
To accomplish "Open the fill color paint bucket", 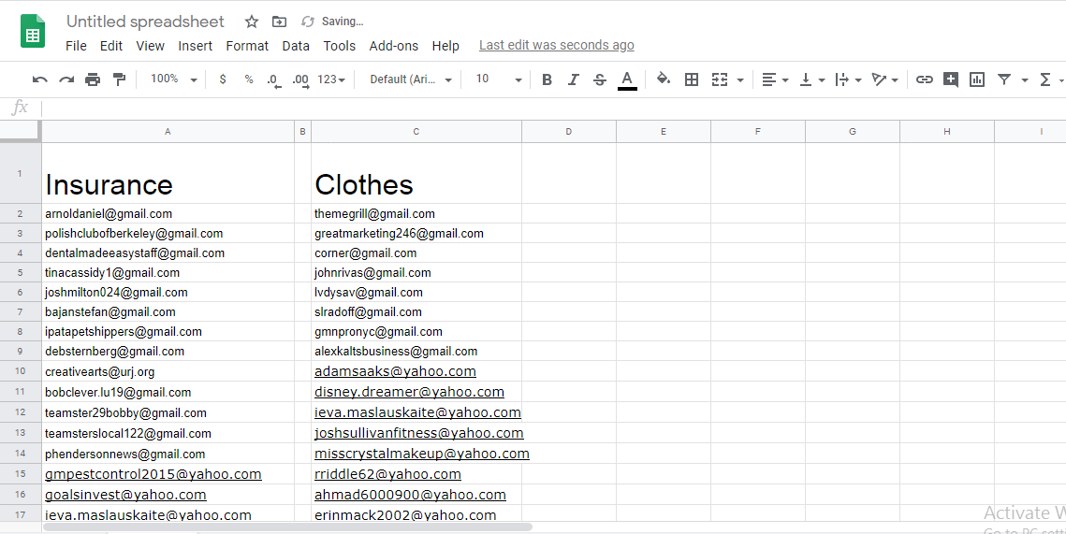I will click(663, 80).
